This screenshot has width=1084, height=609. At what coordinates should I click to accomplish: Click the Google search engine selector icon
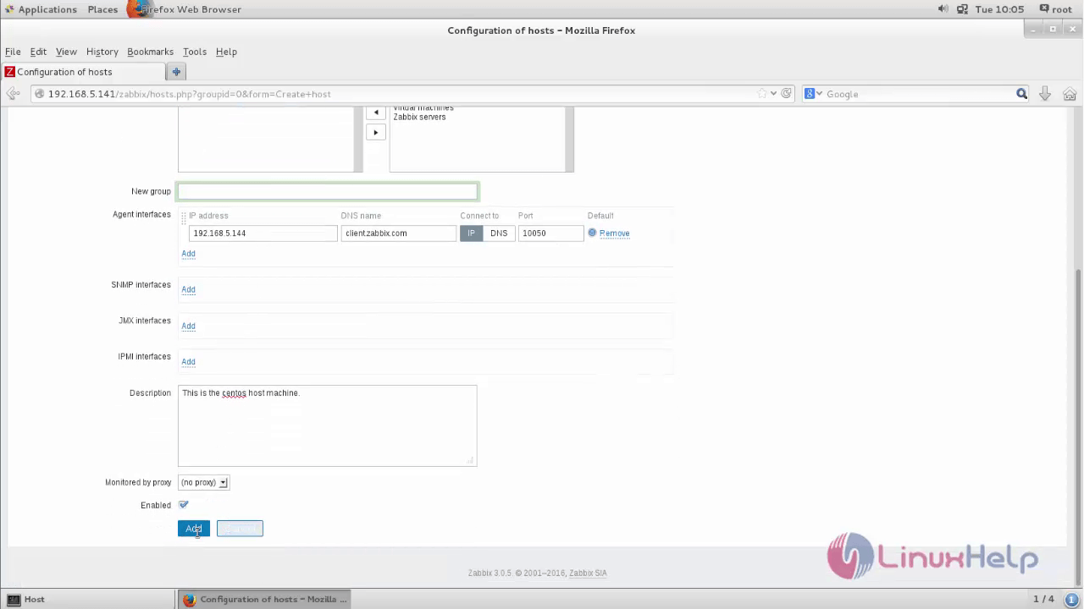click(813, 94)
